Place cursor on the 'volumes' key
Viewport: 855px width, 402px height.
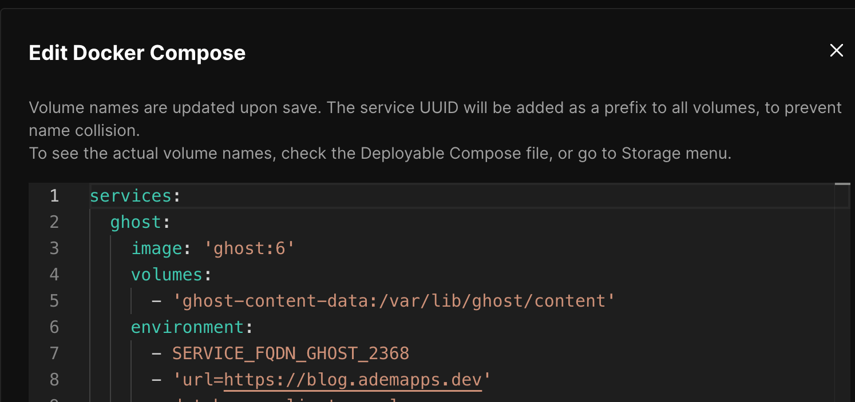[167, 275]
